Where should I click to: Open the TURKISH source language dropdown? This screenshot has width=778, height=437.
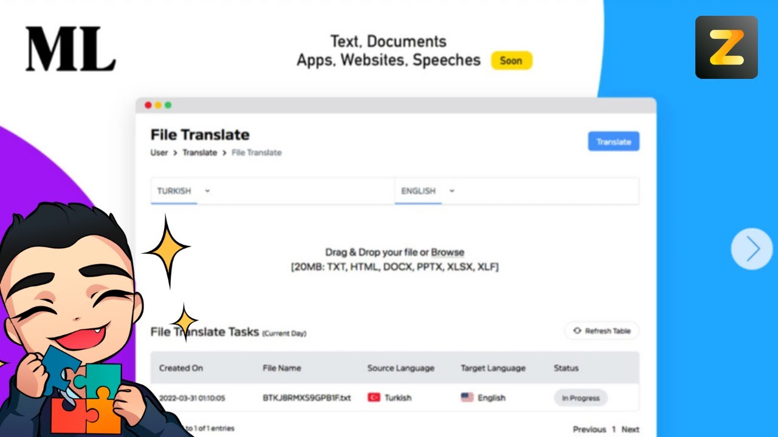(x=183, y=191)
